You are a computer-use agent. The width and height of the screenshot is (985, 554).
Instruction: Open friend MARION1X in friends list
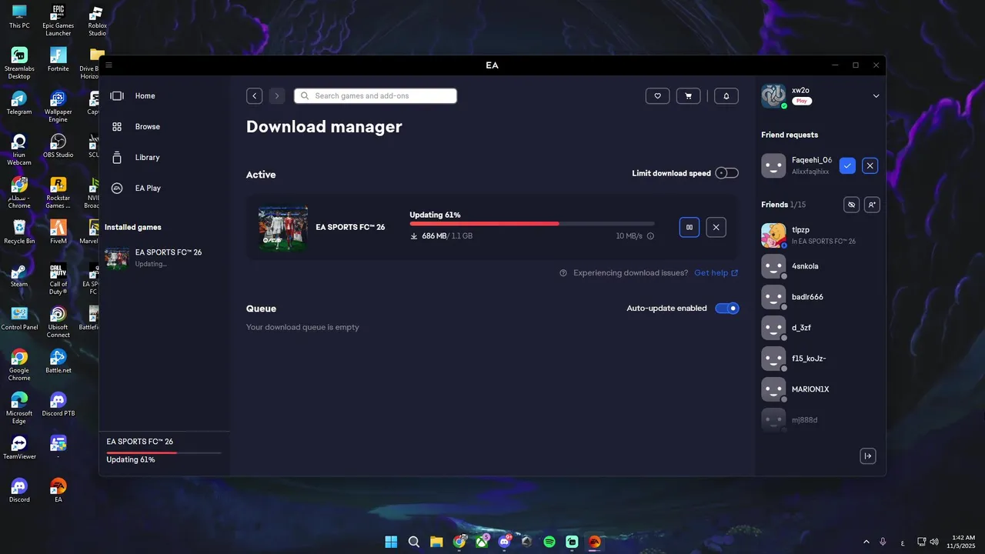[820, 389]
